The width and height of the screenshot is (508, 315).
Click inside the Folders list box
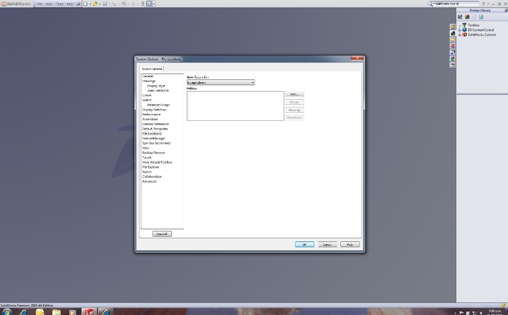coord(235,106)
